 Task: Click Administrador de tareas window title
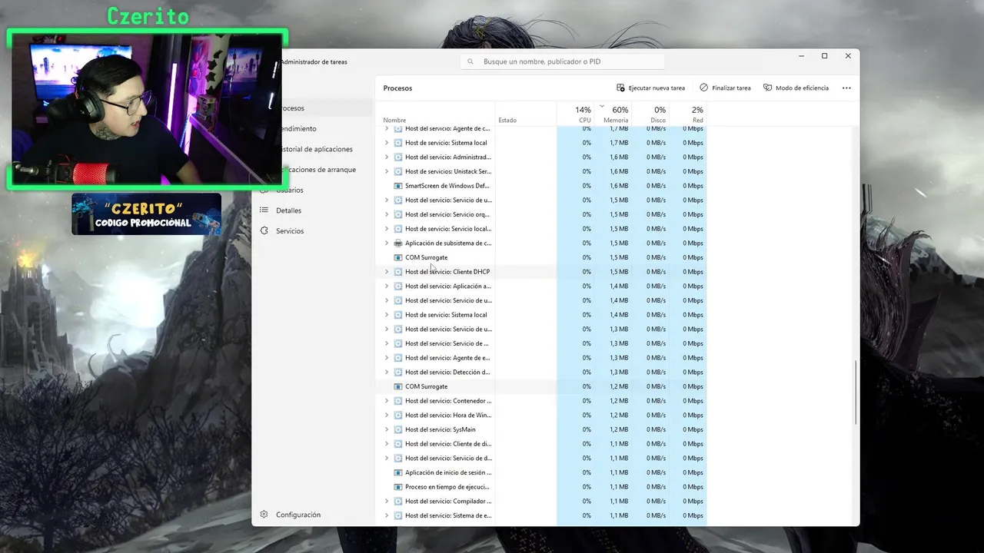tap(314, 61)
